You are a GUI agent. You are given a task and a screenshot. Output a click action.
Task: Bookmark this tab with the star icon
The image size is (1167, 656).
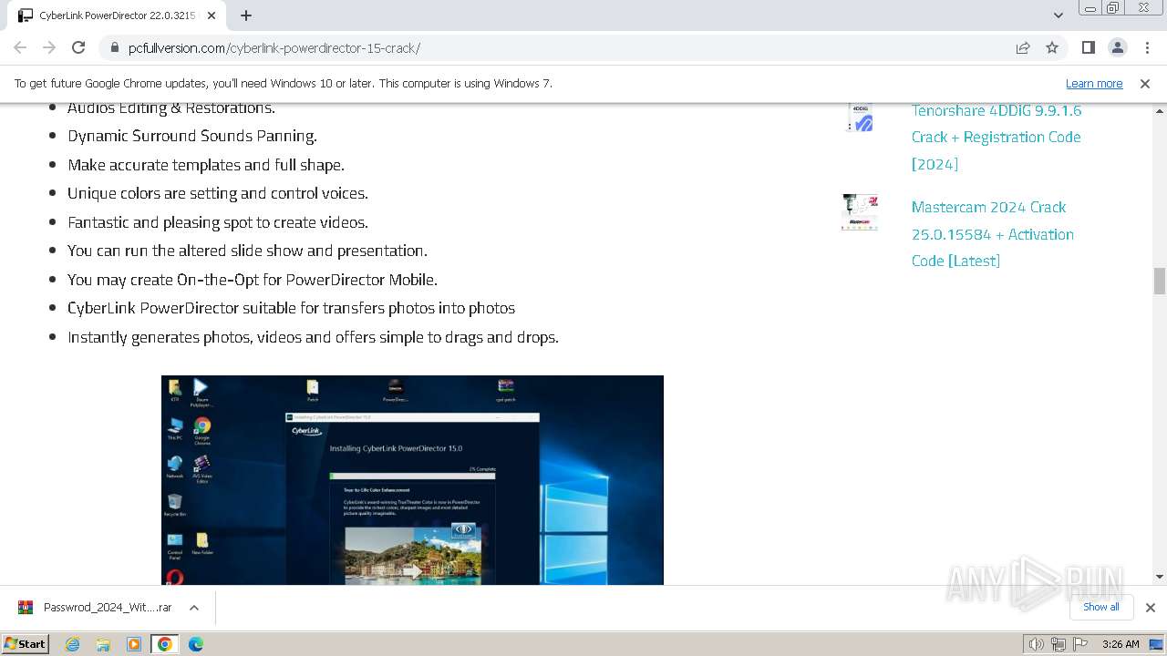point(1052,47)
